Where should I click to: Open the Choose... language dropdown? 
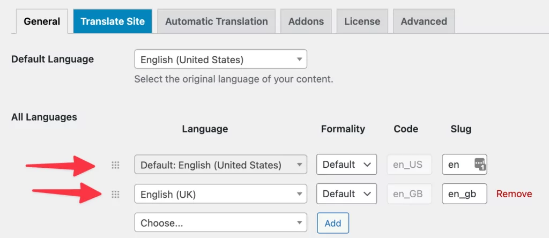click(x=220, y=222)
